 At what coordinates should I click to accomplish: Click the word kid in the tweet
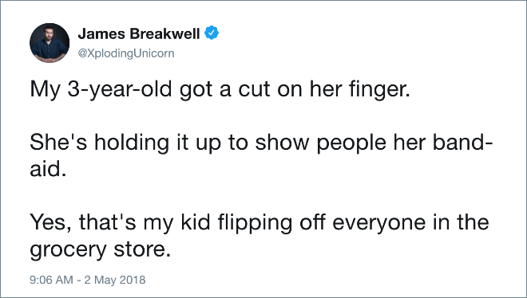pos(196,222)
